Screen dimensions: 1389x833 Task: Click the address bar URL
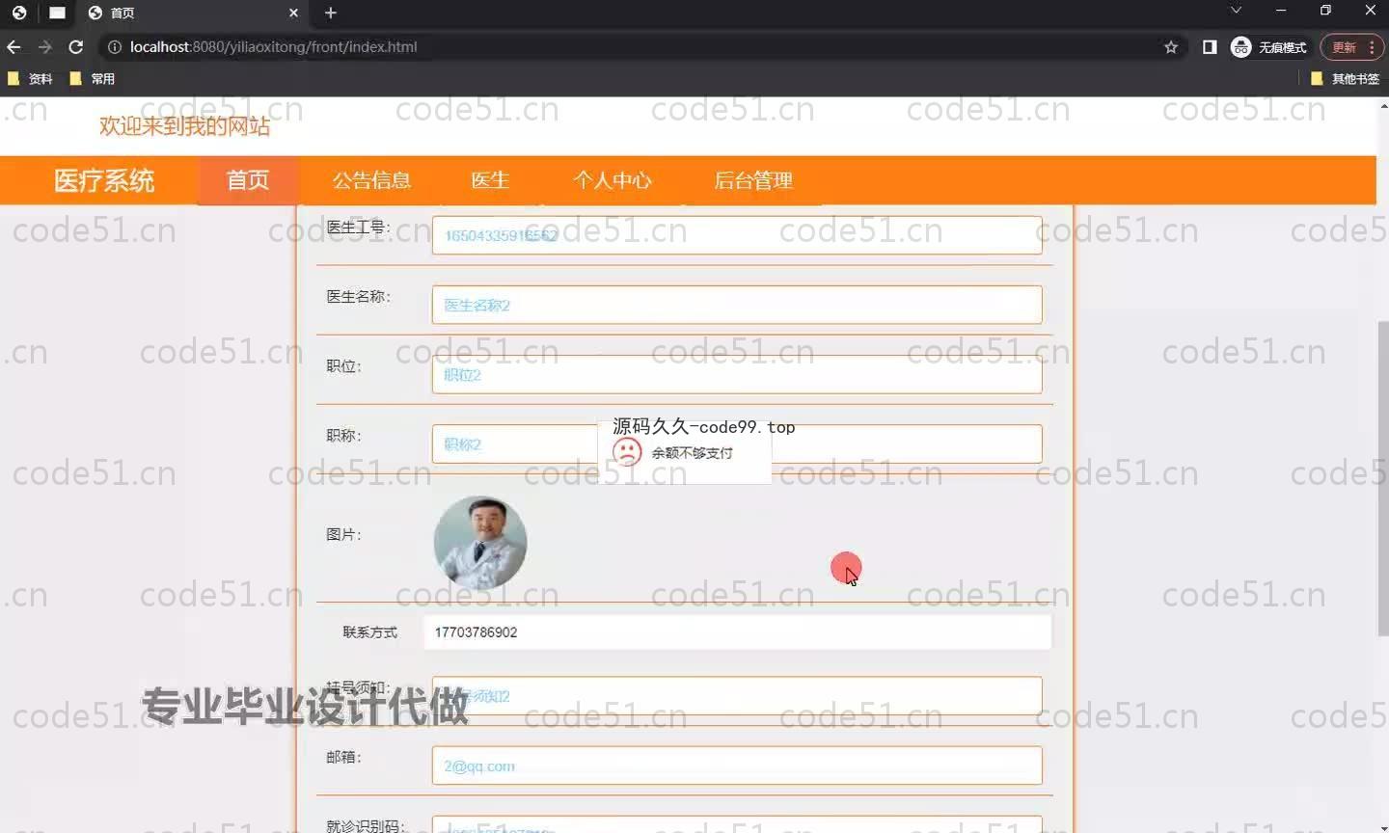(273, 46)
